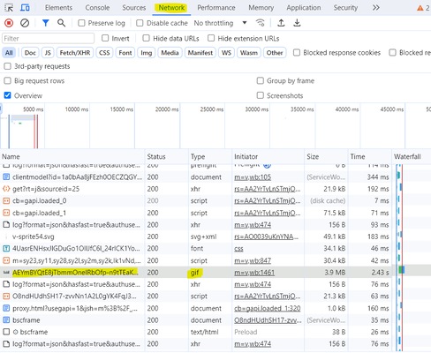431x353 pixels.
Task: Check Hide extension URLs
Action: click(211, 38)
